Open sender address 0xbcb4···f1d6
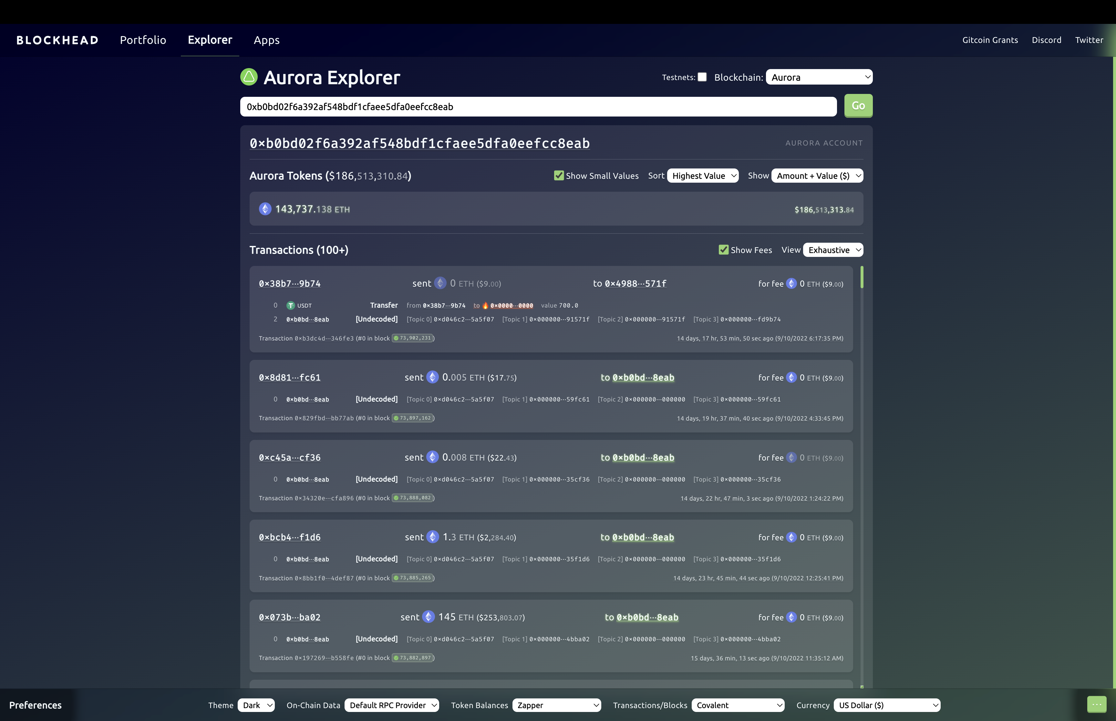Screen dimensions: 1116x721 tap(289, 537)
